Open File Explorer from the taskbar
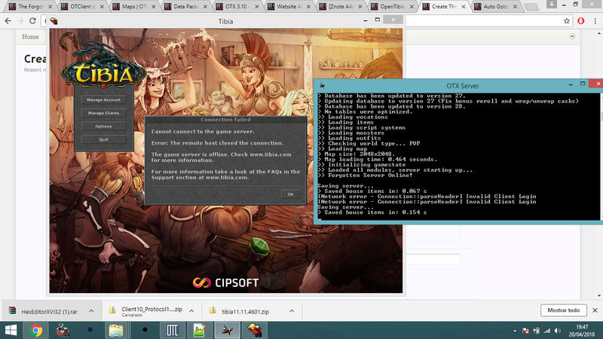This screenshot has height=339, width=603. tap(116, 330)
